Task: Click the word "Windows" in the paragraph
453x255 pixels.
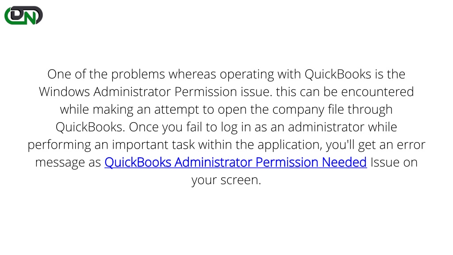Action: pos(65,92)
